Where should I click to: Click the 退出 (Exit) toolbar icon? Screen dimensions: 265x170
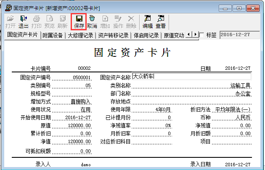pos(24,21)
